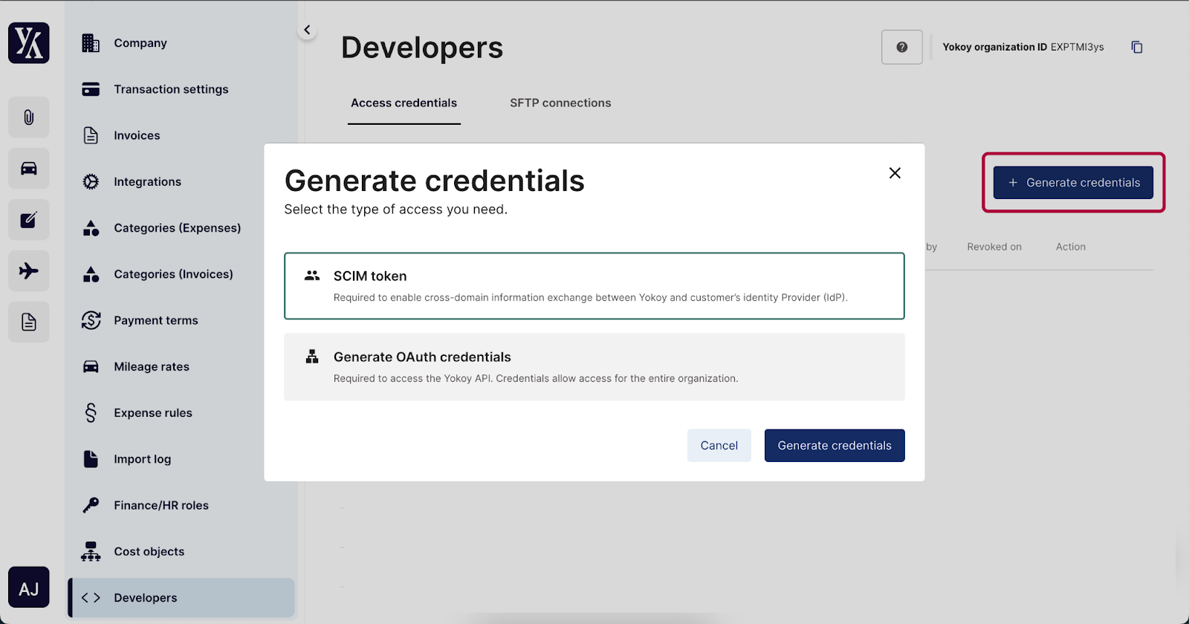The width and height of the screenshot is (1189, 624).
Task: Go to Cost objects
Action: [149, 551]
